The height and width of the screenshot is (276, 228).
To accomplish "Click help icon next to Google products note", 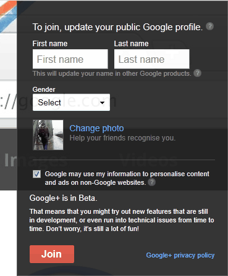I will click(x=197, y=73).
